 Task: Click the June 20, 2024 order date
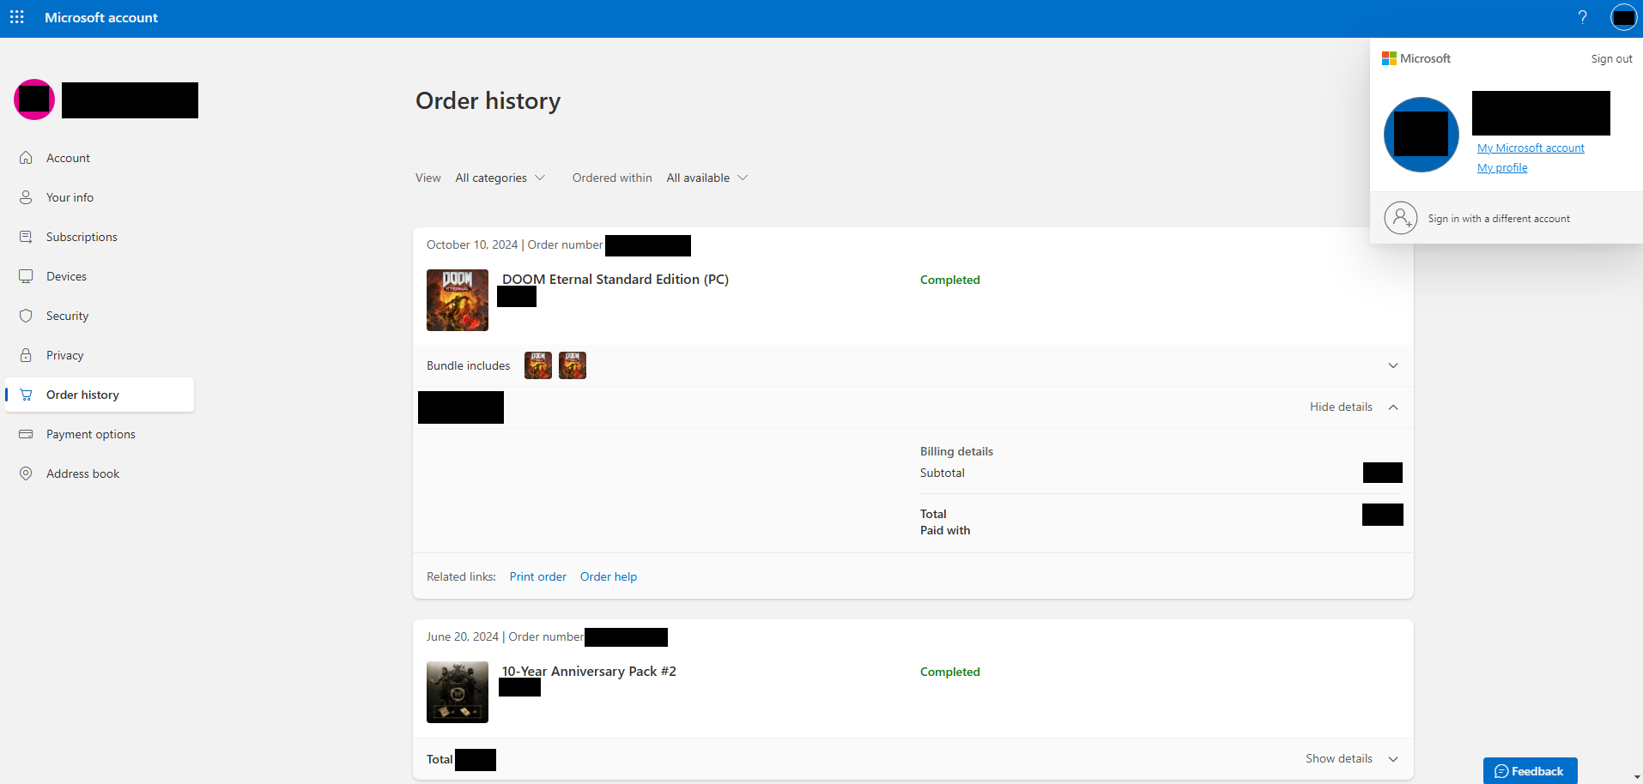pos(462,636)
